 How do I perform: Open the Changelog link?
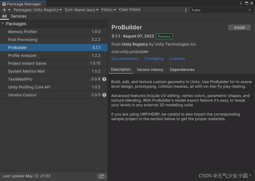[x=154, y=59]
